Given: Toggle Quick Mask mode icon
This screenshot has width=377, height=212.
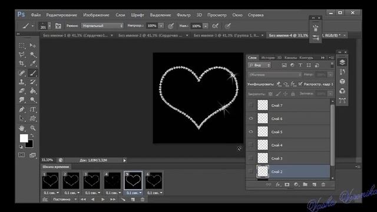Looking at the screenshot, I should point(22,155).
